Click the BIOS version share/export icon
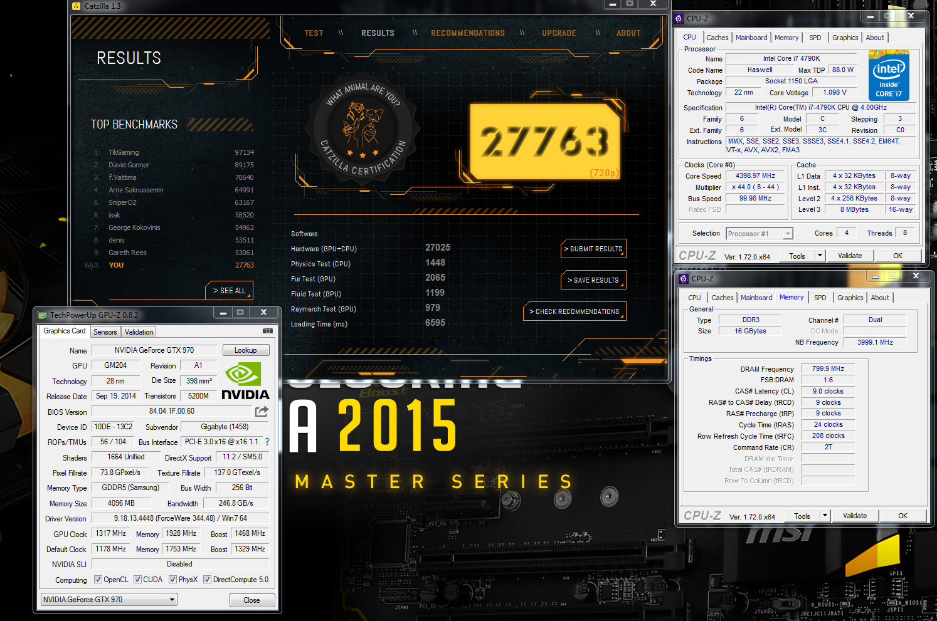 262,411
